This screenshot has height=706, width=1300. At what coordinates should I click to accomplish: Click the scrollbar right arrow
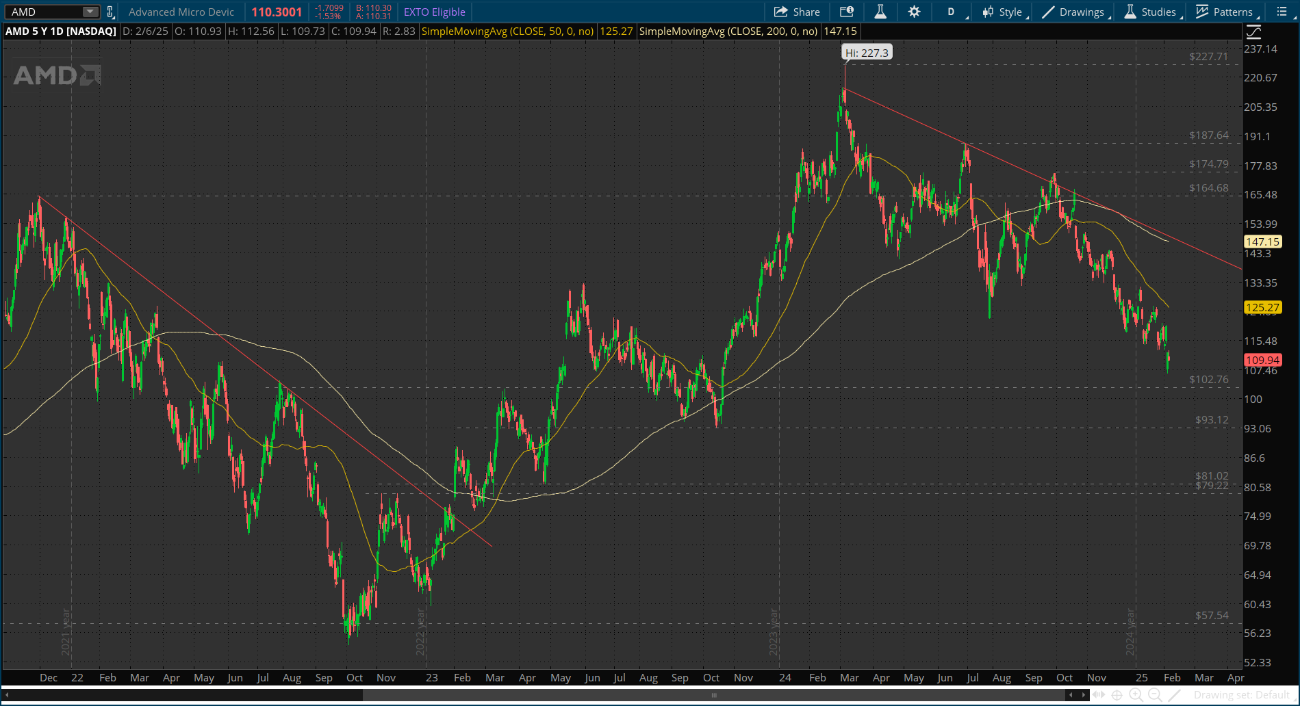[x=1083, y=695]
